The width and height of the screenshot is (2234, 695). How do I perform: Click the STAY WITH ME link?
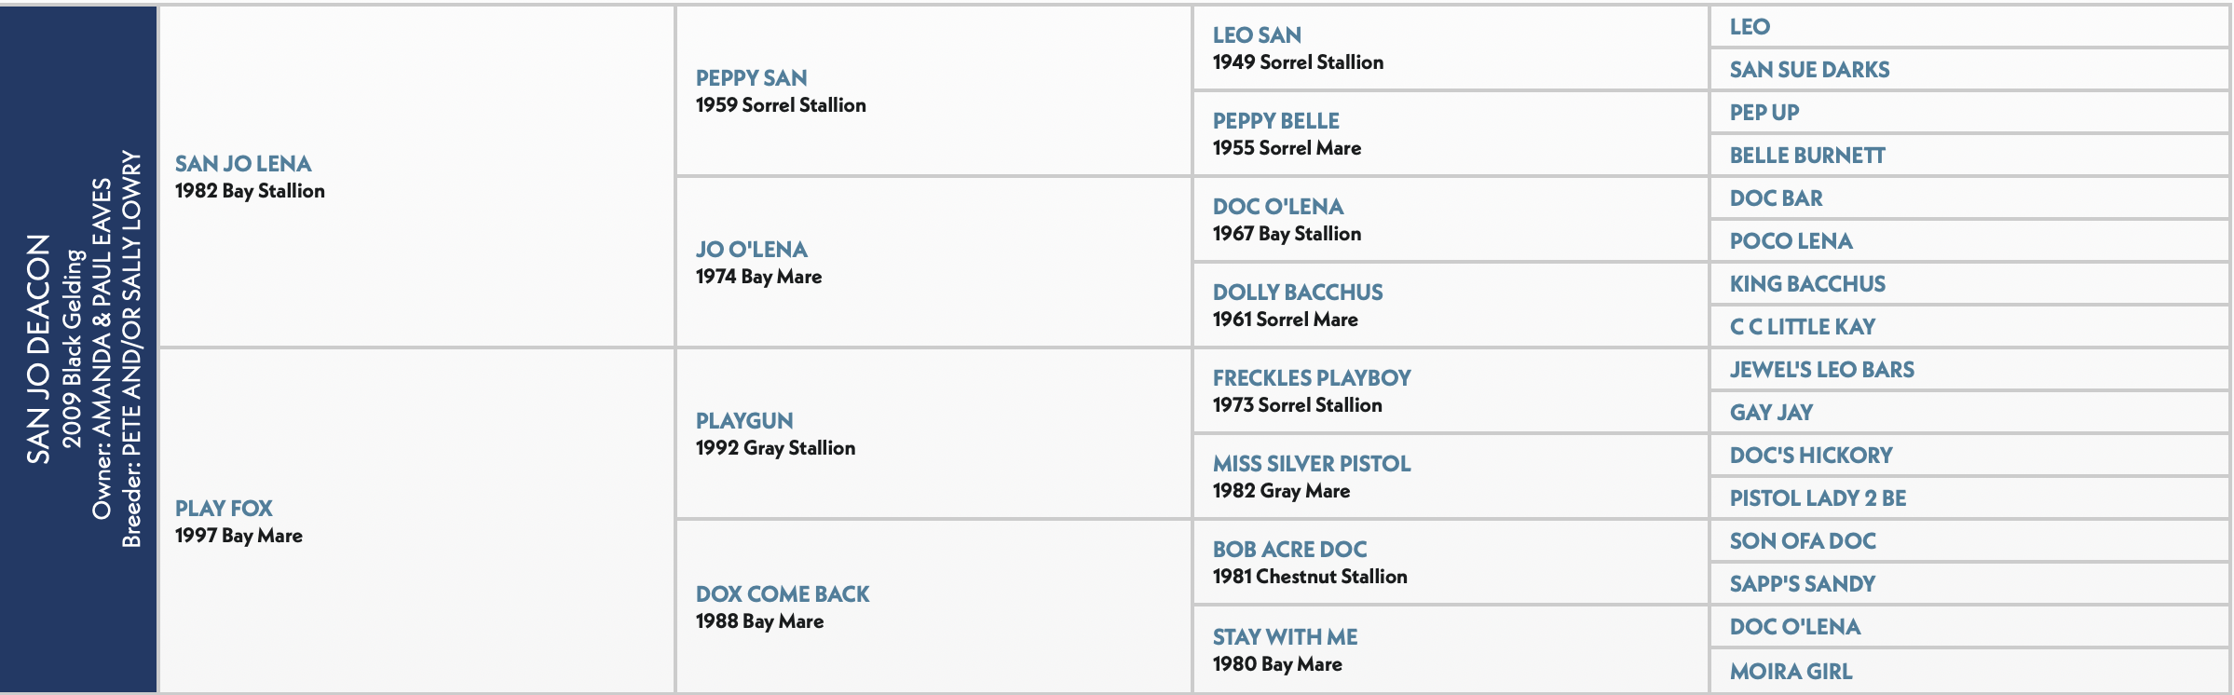pyautogui.click(x=1285, y=637)
